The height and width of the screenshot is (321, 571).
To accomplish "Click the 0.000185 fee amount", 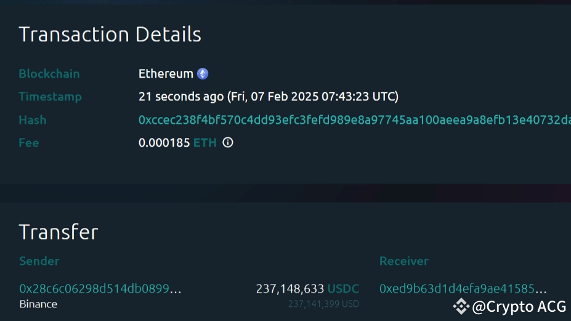I will click(x=164, y=143).
